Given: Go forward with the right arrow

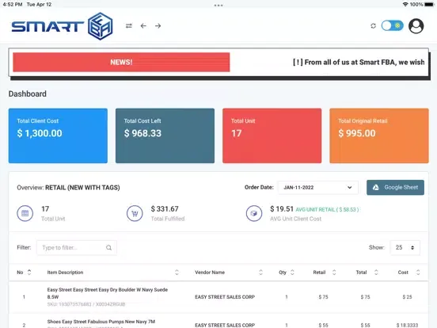Looking at the screenshot, I should 158,26.
